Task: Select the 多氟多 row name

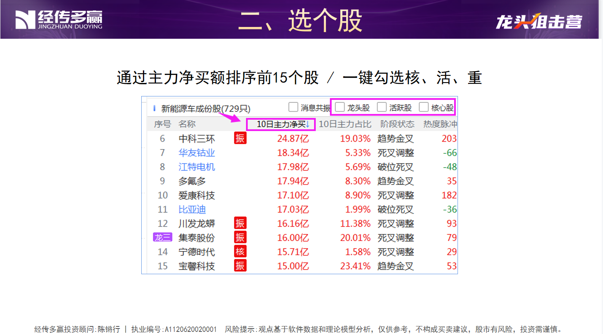Action: point(192,181)
